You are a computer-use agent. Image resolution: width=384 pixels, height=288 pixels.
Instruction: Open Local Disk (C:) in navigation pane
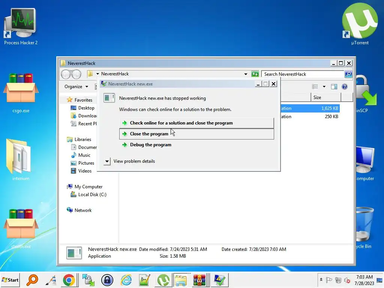[92, 195]
